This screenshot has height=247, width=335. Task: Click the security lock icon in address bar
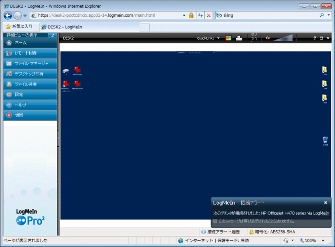tap(191, 15)
